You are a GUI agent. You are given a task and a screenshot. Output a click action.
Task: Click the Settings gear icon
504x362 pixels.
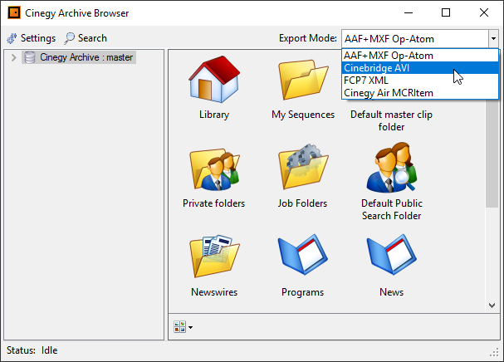[12, 38]
